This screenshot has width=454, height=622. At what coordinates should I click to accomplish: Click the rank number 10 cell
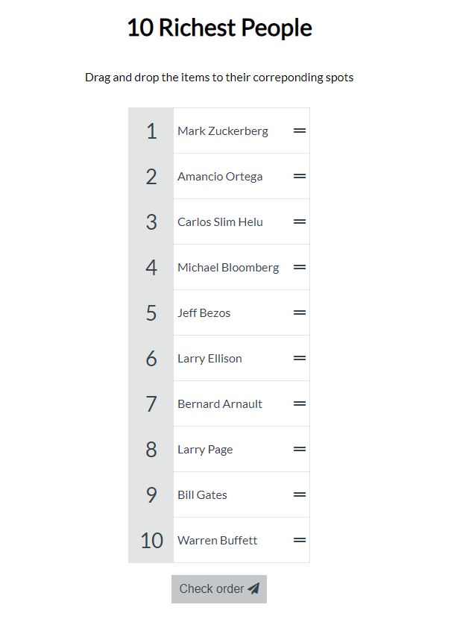pos(151,540)
